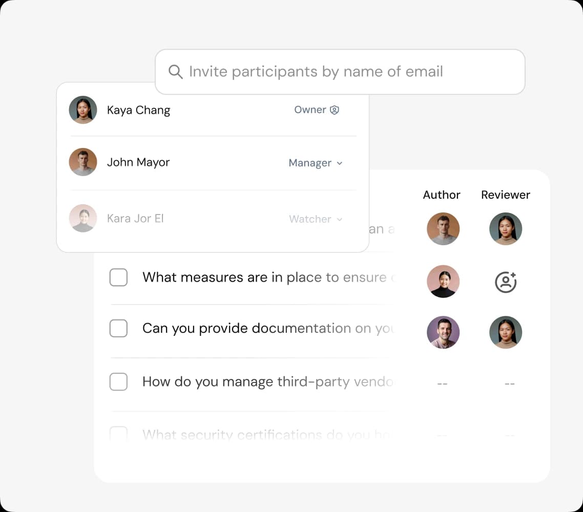The width and height of the screenshot is (583, 512).
Task: Check the 'What measures are in place' checkbox
Action: click(119, 278)
